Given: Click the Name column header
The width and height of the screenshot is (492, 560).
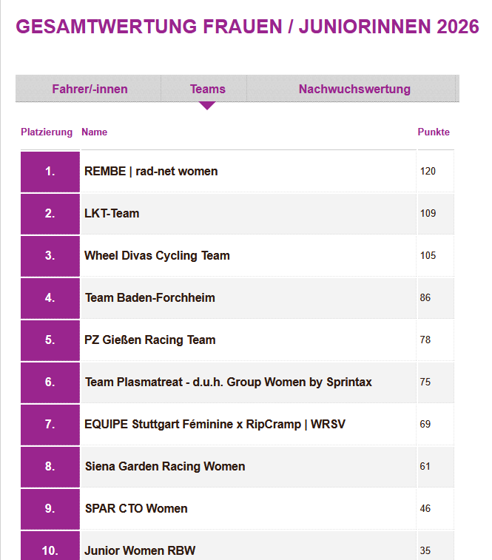Looking at the screenshot, I should [x=94, y=132].
